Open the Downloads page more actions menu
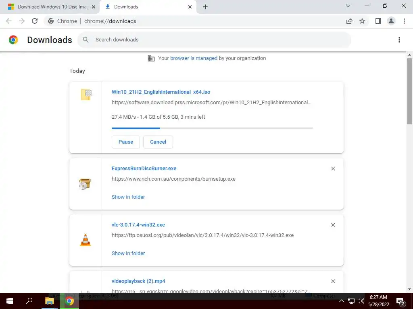 [399, 40]
